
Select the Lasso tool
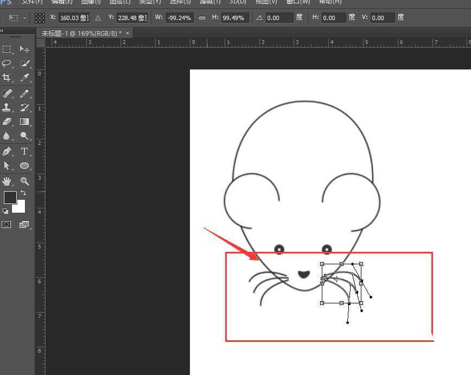click(8, 63)
